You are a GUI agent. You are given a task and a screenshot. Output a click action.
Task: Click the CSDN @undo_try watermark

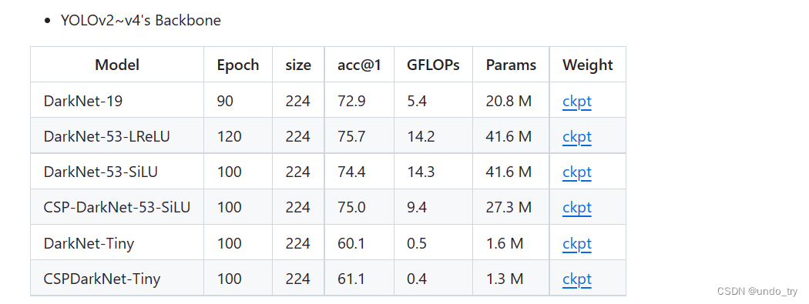(757, 291)
